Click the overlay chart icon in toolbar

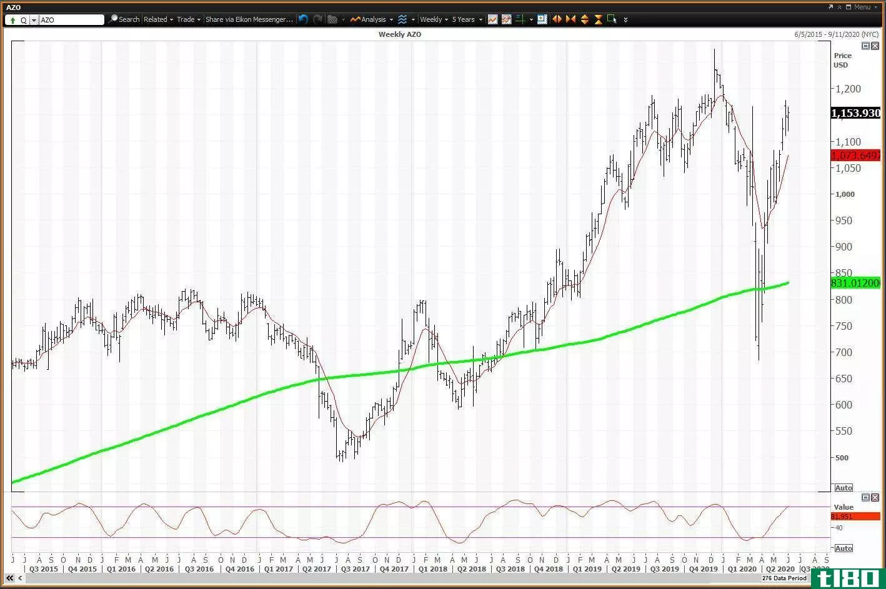click(506, 19)
